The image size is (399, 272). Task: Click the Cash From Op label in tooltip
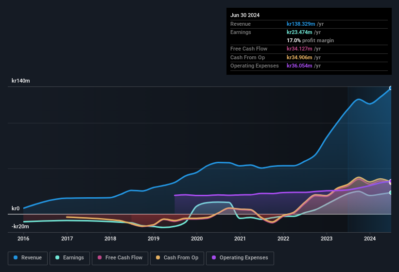(247, 57)
